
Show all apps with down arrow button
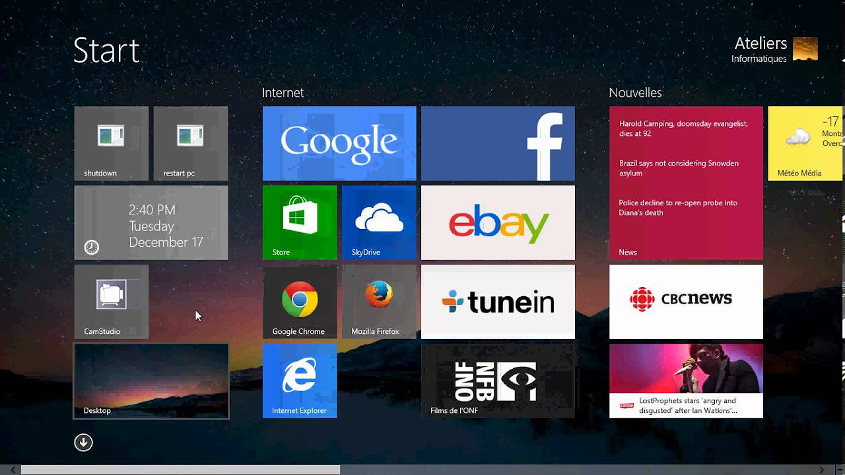[83, 442]
